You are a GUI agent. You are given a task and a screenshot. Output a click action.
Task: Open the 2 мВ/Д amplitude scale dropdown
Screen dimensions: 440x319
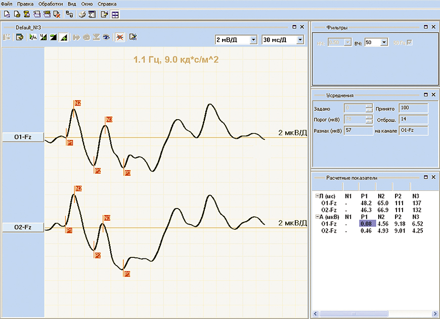click(253, 40)
